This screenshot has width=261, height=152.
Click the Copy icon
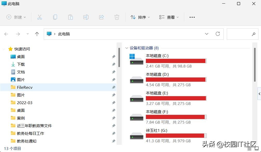55,17
